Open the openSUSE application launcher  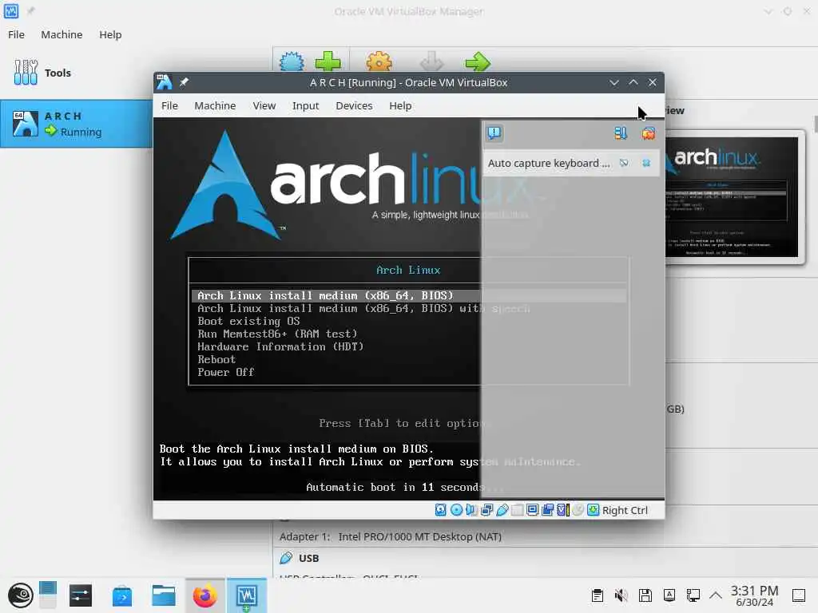click(20, 595)
